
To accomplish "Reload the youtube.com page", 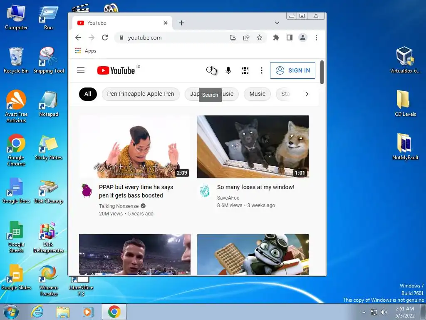I will (x=105, y=37).
